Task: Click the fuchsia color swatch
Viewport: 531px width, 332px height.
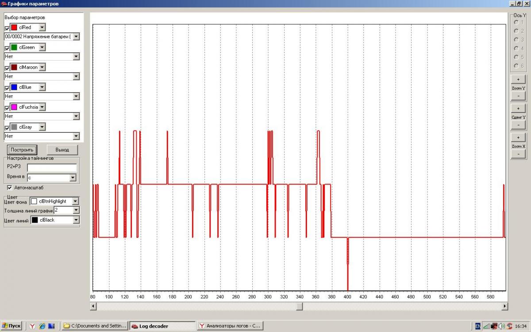Action: 14,107
